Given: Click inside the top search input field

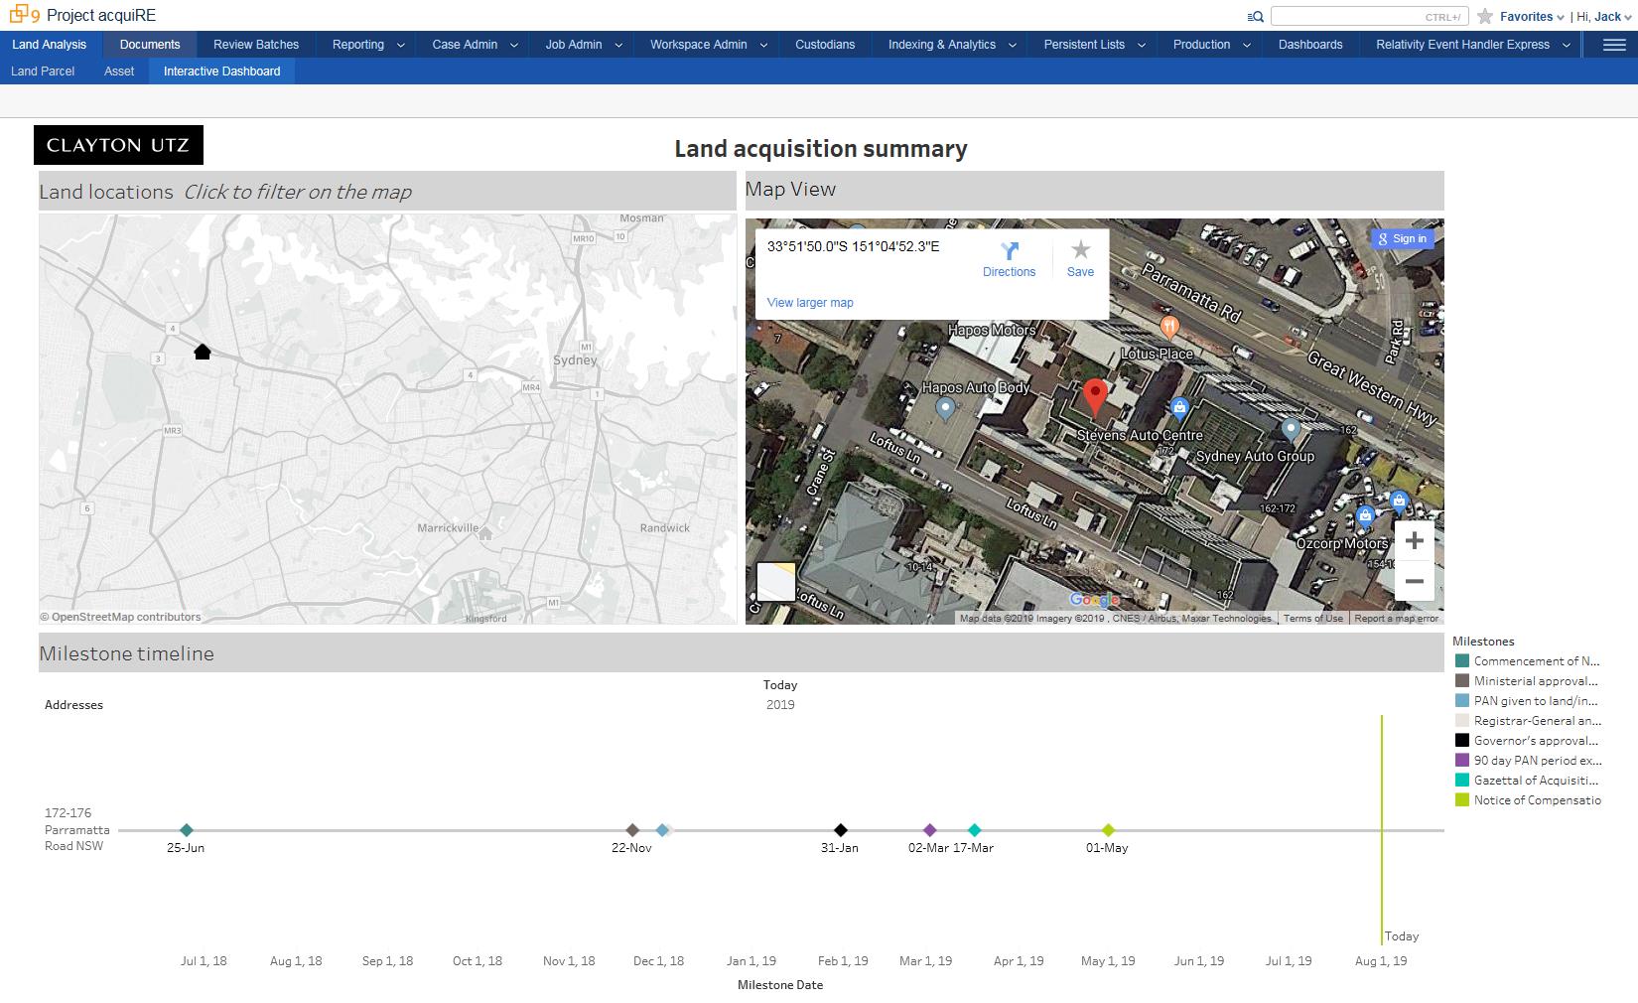Looking at the screenshot, I should pyautogui.click(x=1369, y=16).
